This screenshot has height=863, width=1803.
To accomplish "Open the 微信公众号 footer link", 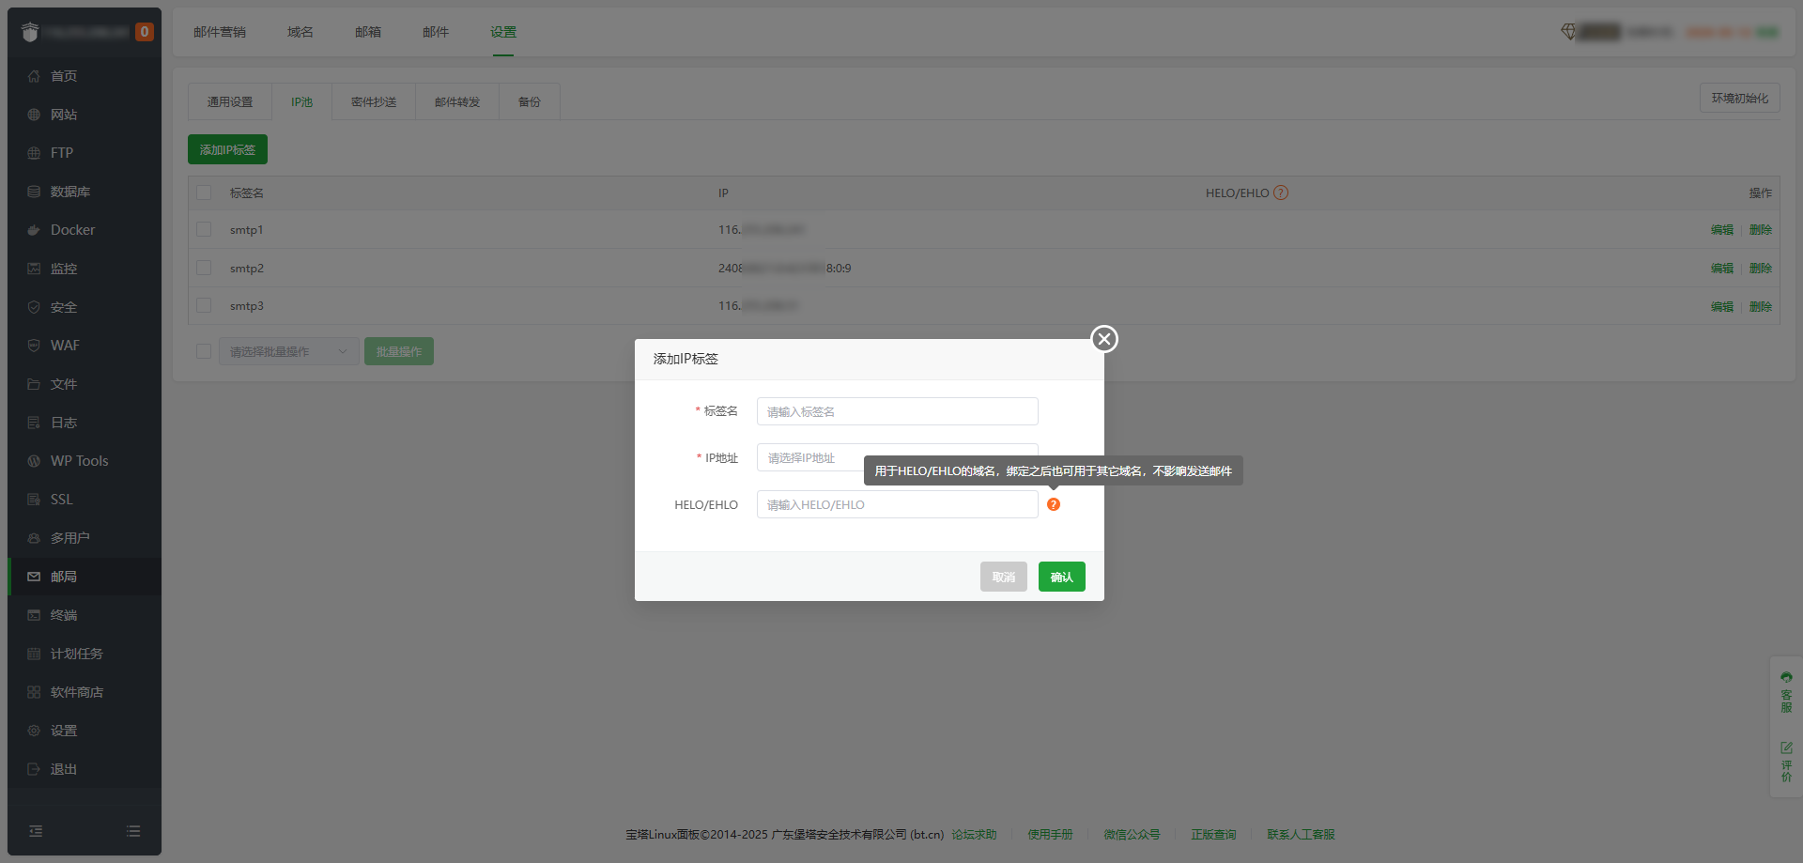I will (1132, 834).
